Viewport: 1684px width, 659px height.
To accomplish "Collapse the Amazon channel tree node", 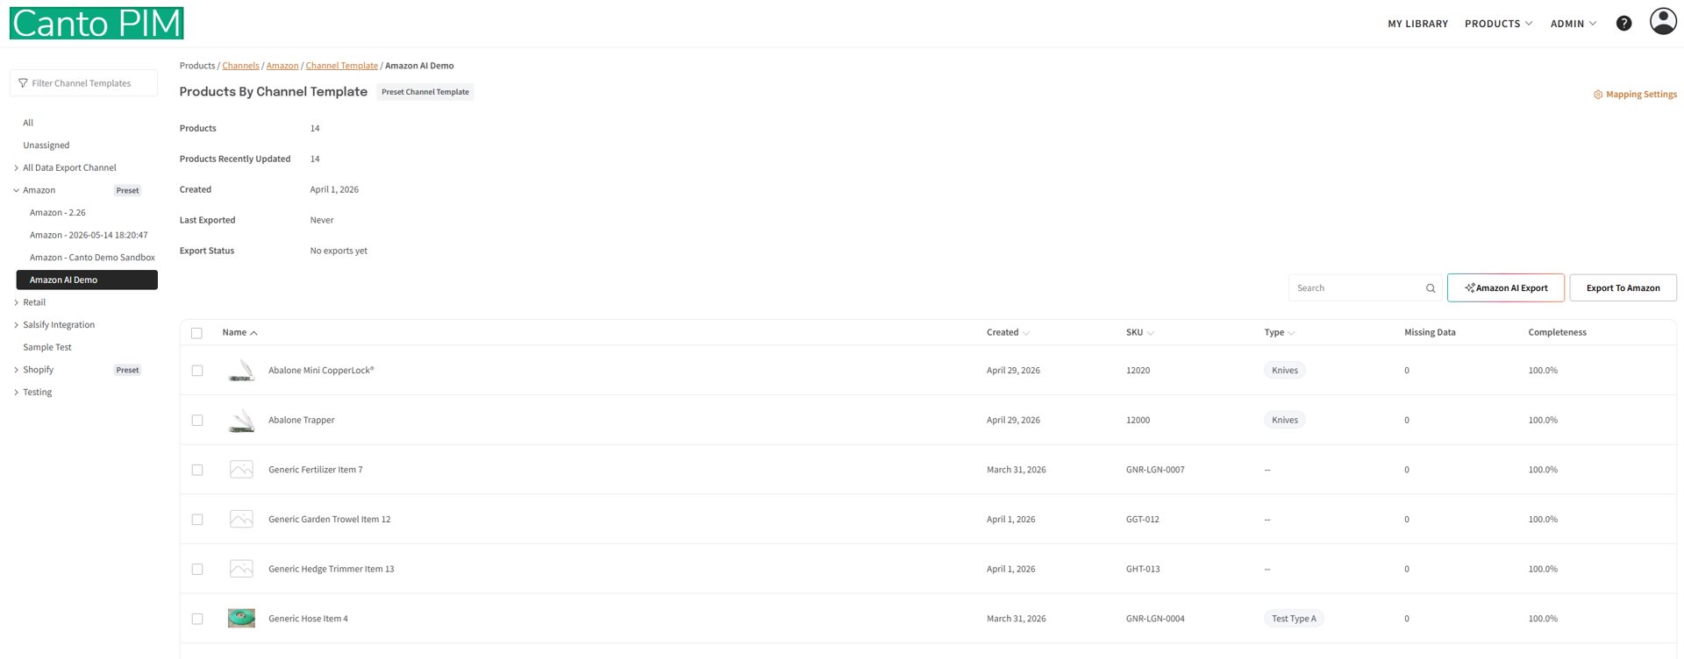I will [16, 190].
